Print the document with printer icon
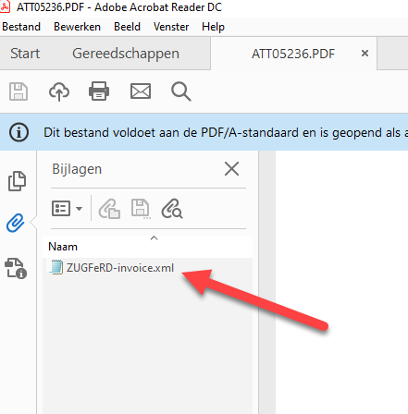408x414 pixels. (x=99, y=91)
